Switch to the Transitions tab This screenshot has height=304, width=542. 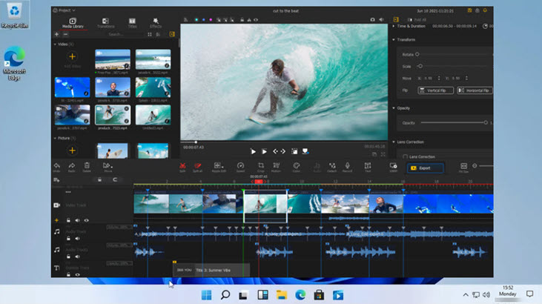tap(105, 24)
